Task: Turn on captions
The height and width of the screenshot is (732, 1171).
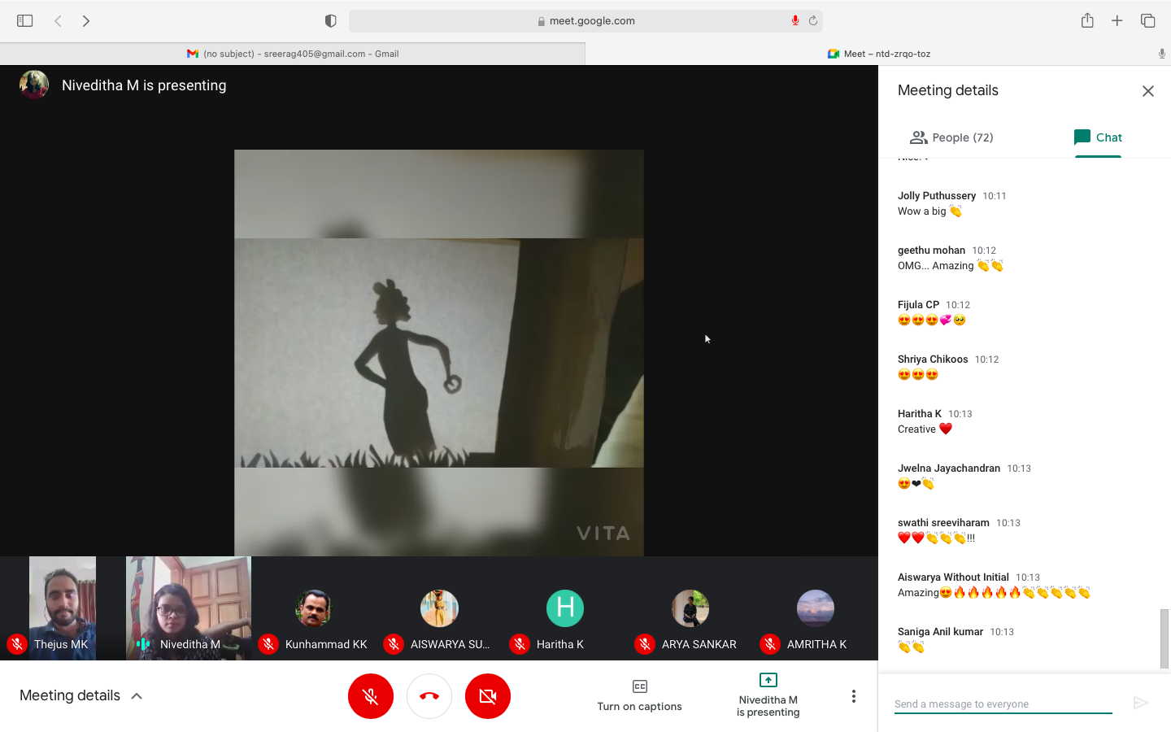Action: (x=640, y=696)
